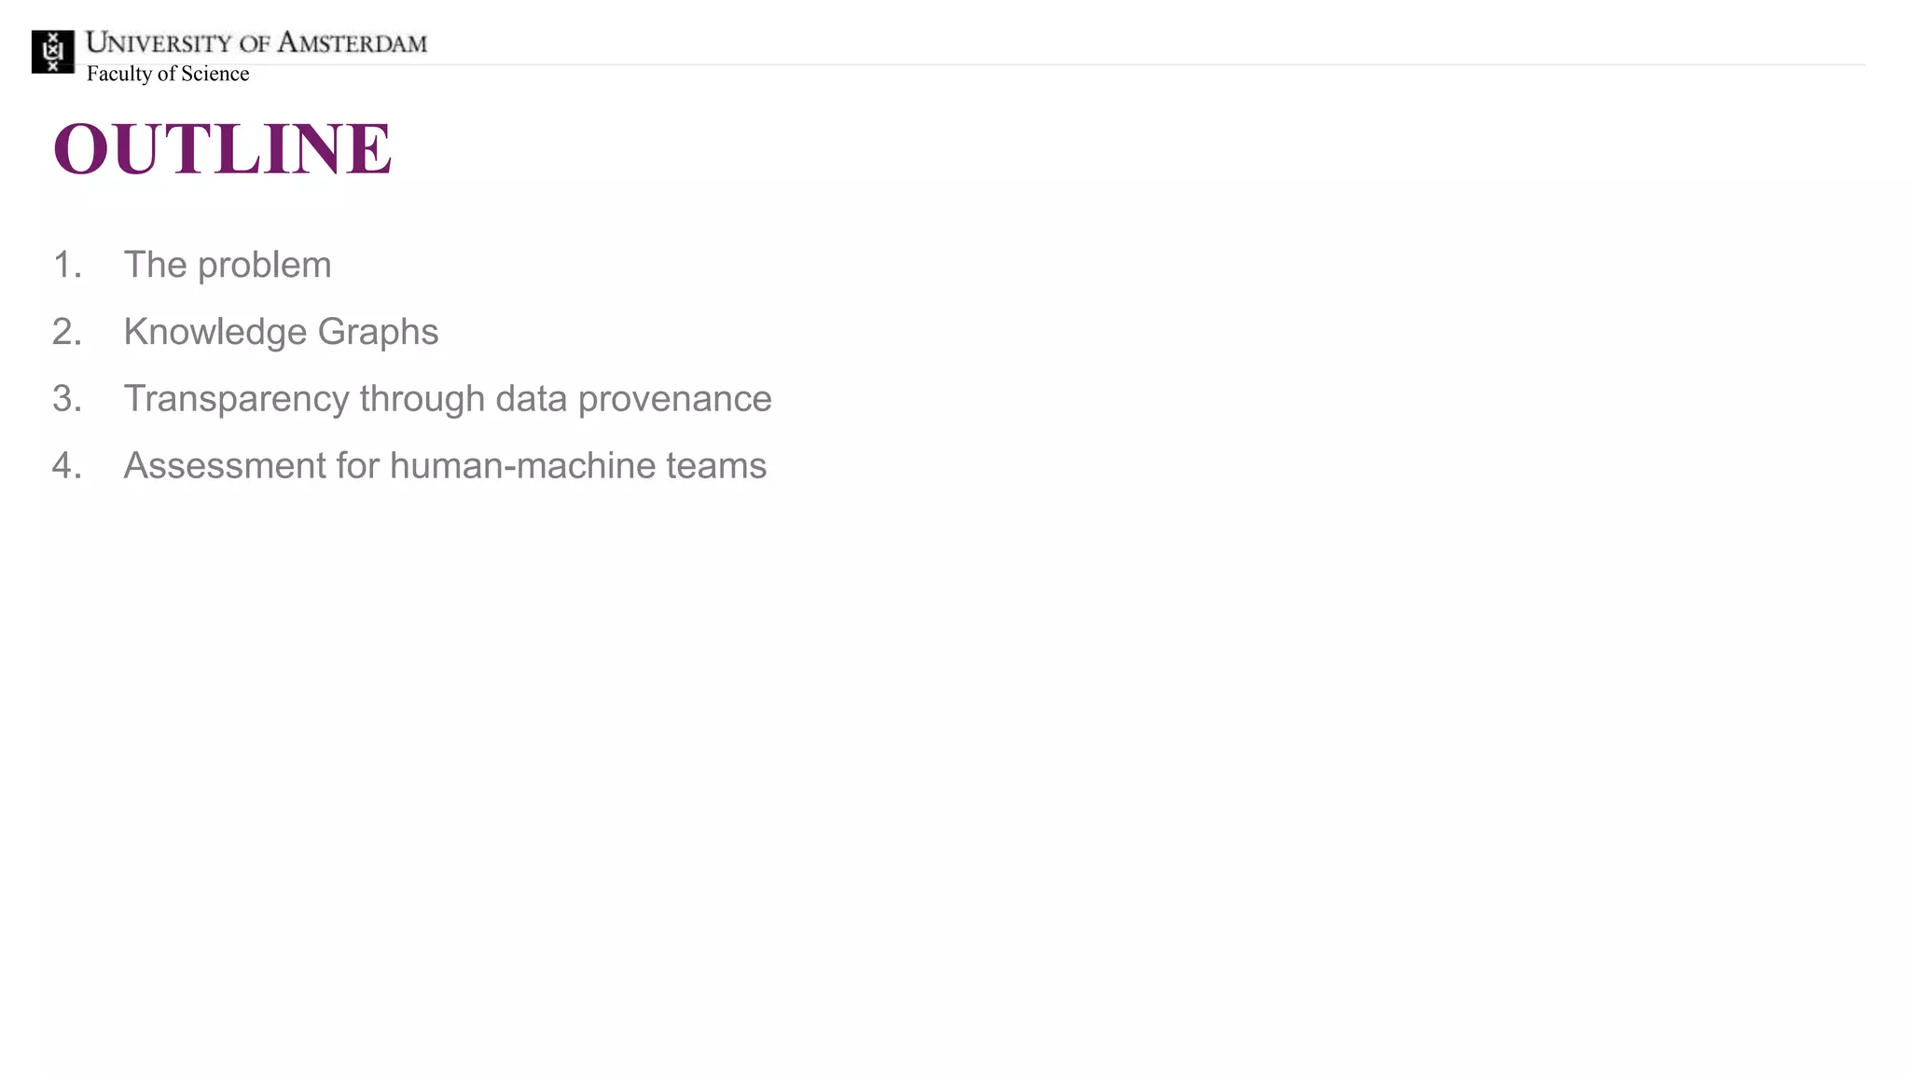The image size is (1910, 1074).
Task: Click the word "problem" in item one
Action: 265,266
